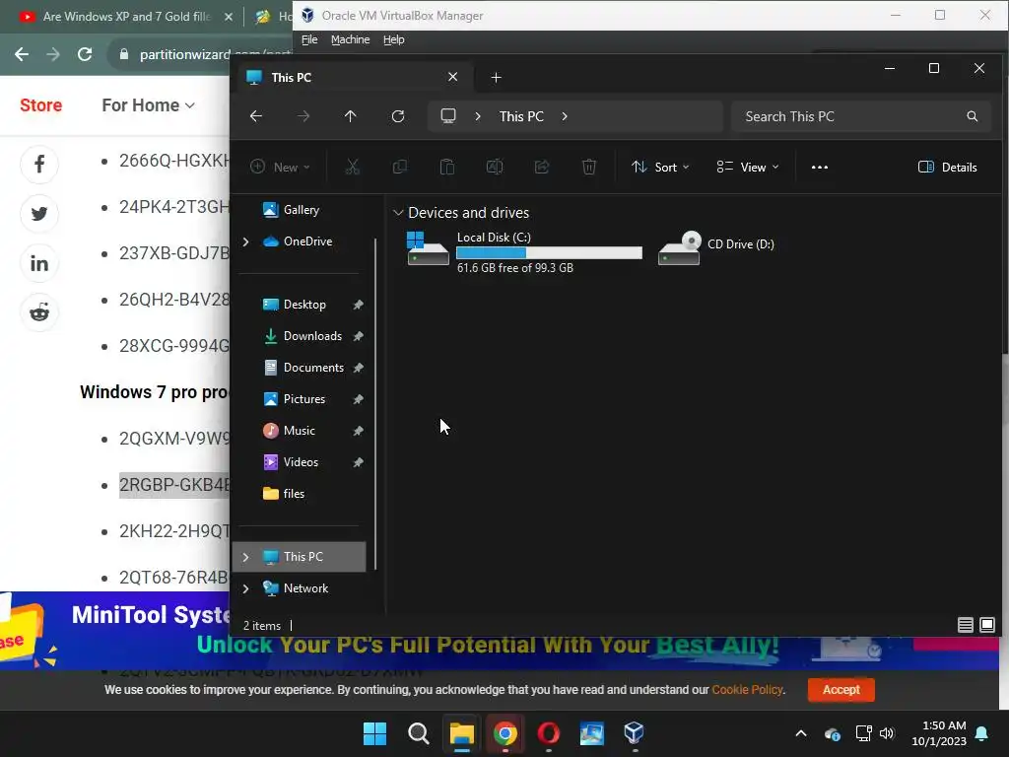The width and height of the screenshot is (1009, 757).
Task: Select Local Disk (C:) drive
Action: coord(524,251)
